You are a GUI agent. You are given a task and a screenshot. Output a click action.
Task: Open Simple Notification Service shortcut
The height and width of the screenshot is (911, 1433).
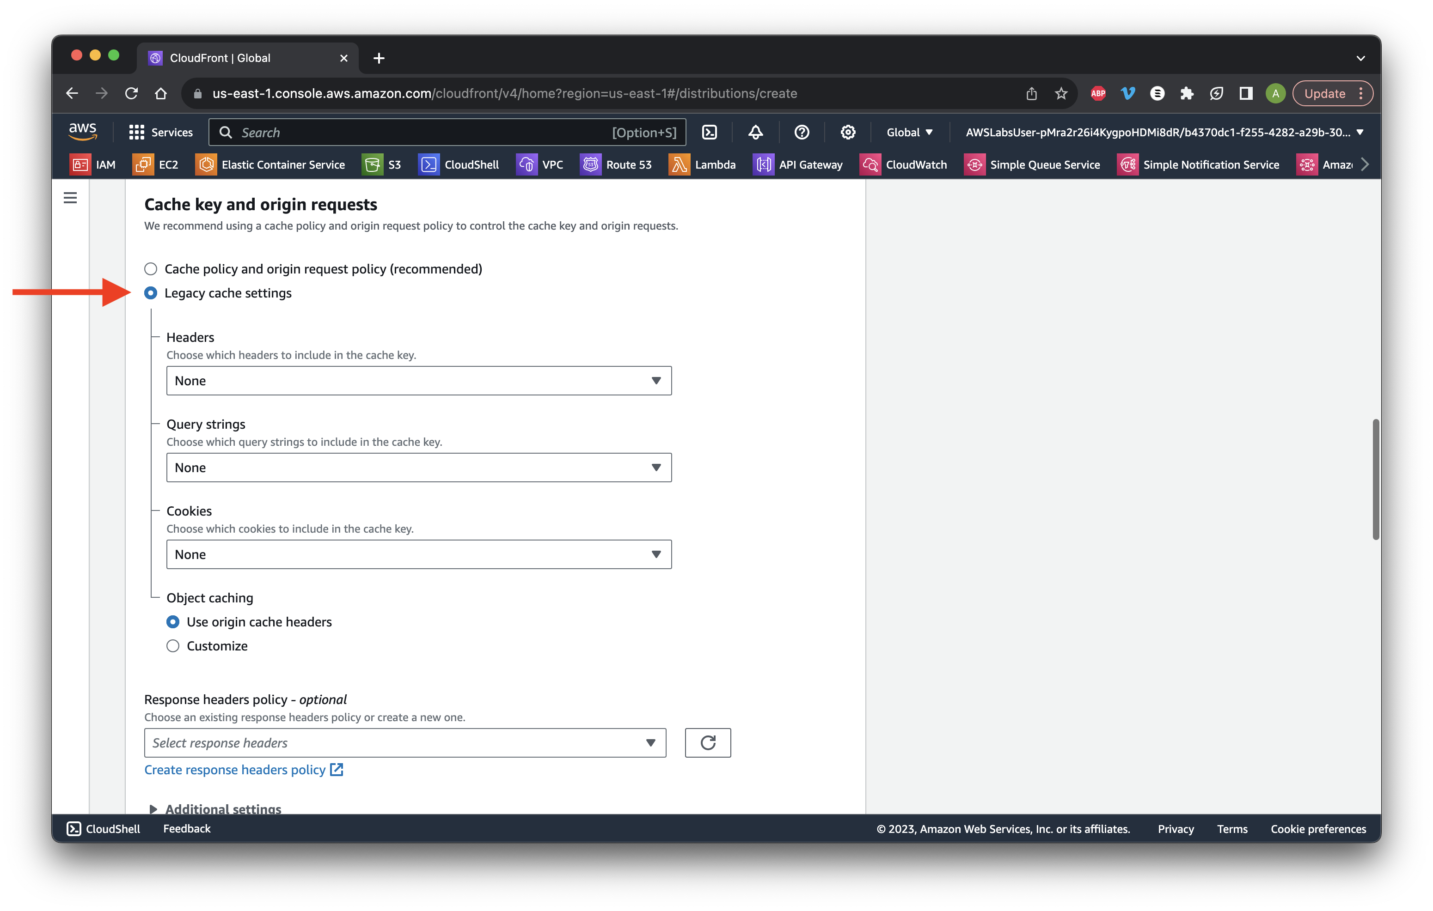click(1198, 165)
